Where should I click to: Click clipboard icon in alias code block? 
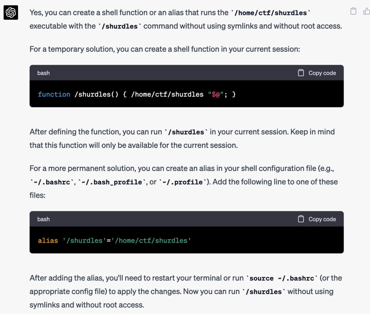click(301, 219)
